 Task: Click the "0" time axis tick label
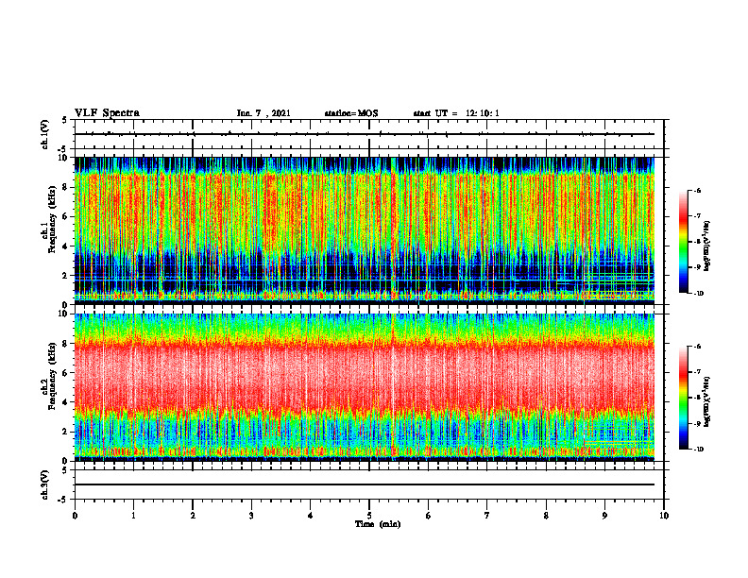(75, 516)
